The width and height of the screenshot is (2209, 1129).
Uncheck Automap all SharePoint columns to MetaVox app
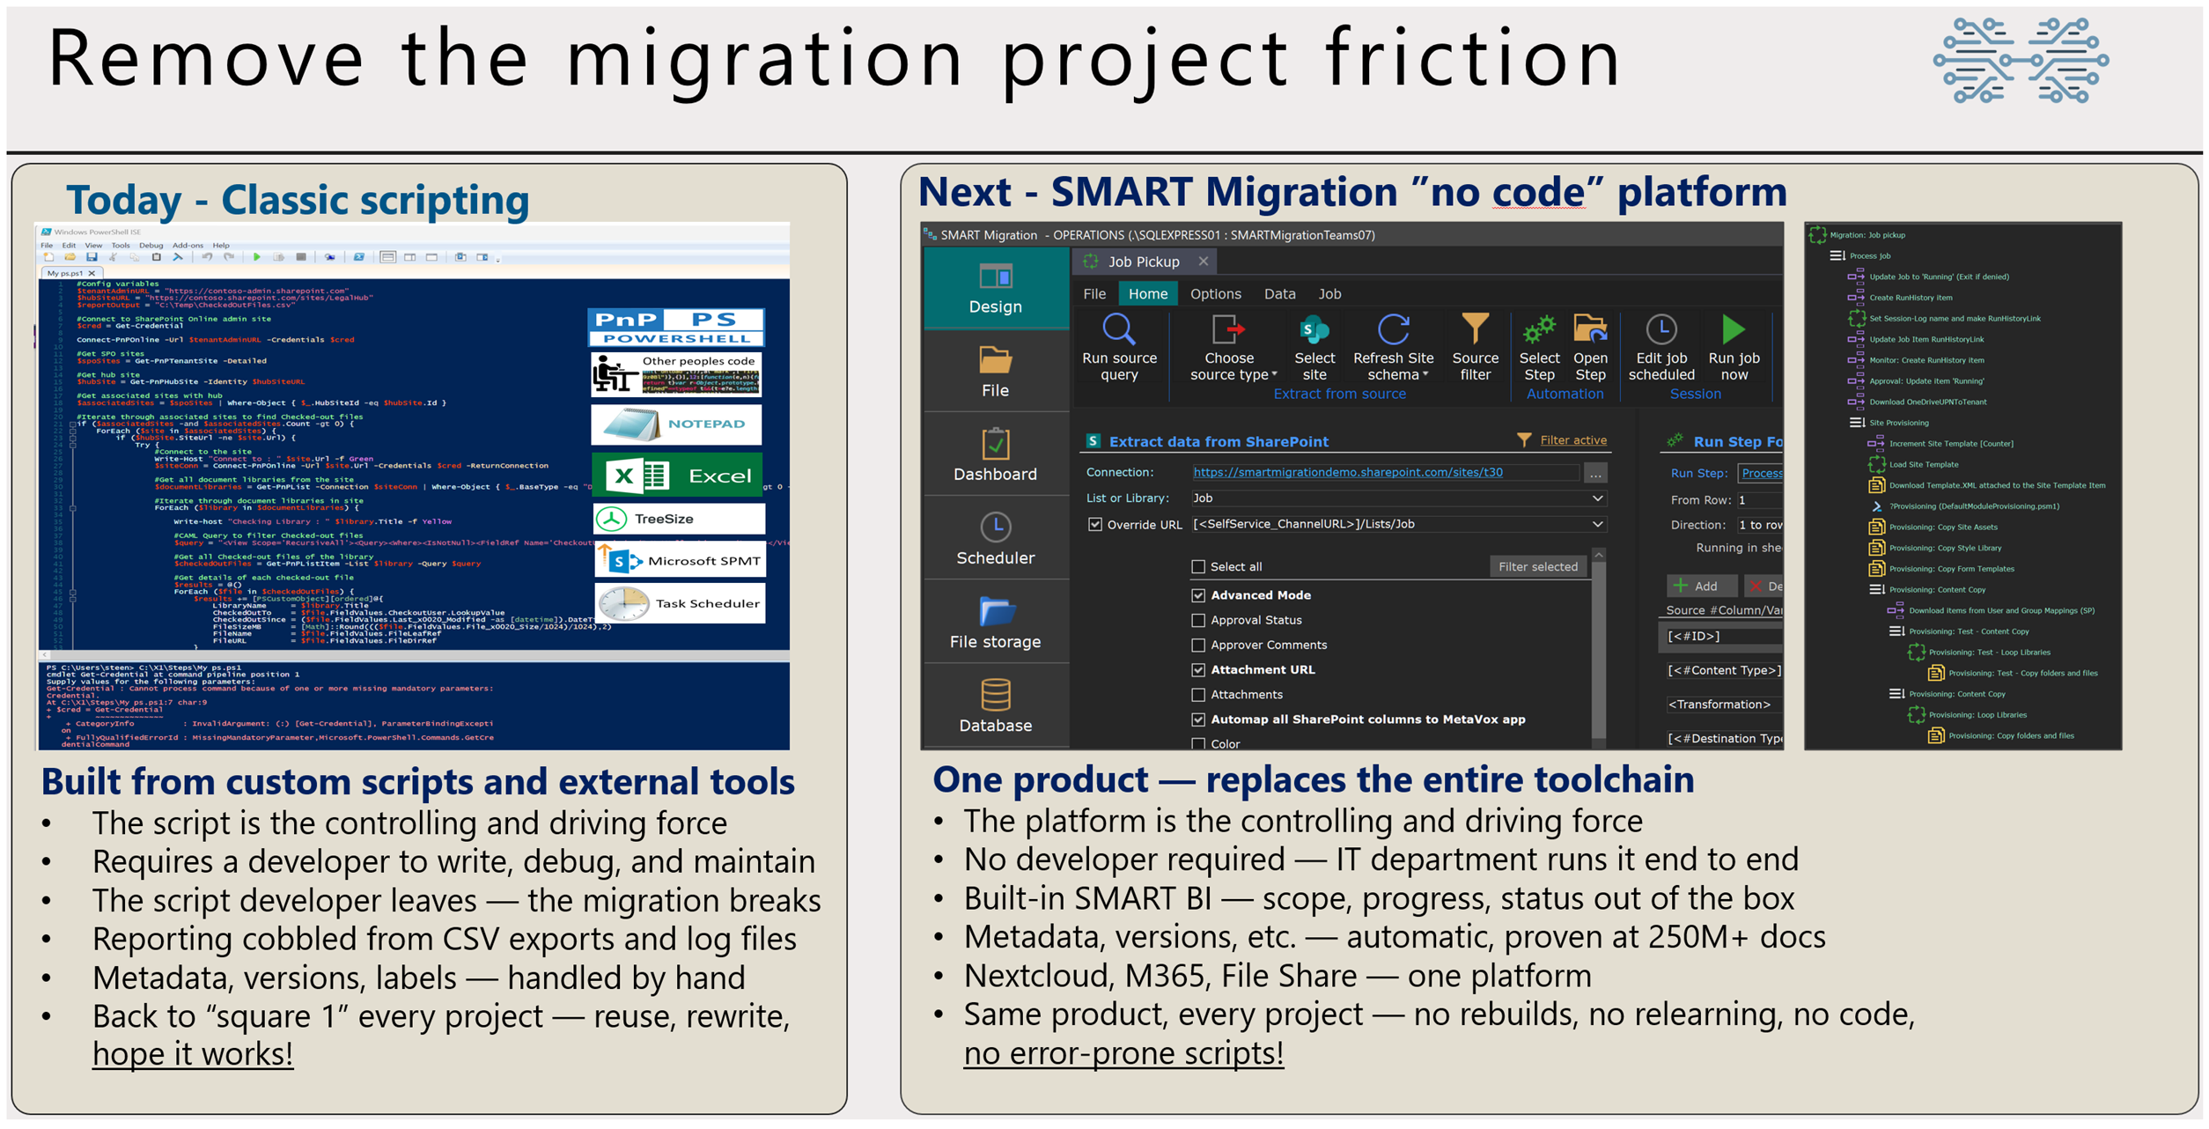pos(1197,719)
